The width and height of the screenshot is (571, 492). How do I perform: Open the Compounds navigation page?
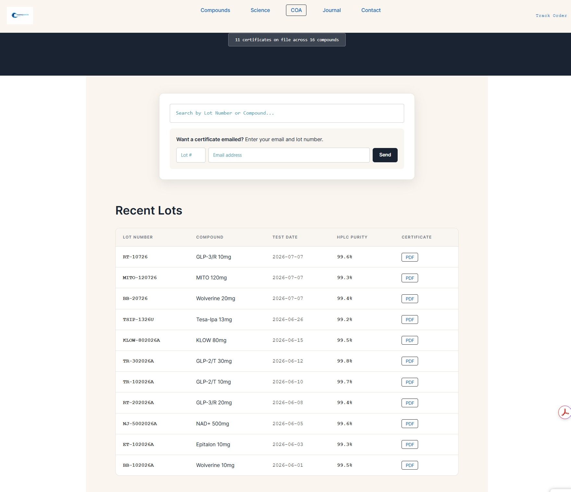pos(215,10)
